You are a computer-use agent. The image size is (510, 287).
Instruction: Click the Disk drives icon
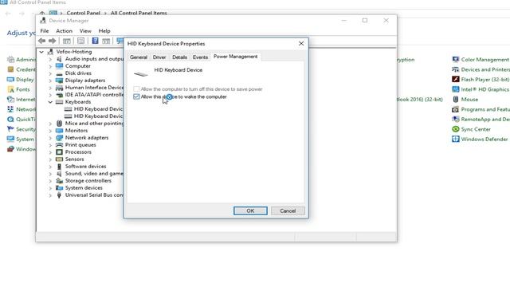[x=59, y=73]
